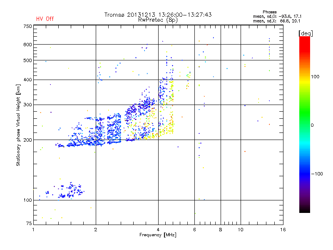The width and height of the screenshot is (333, 250).
Task: Click the y-axis '600' tick label
Action: [27, 45]
